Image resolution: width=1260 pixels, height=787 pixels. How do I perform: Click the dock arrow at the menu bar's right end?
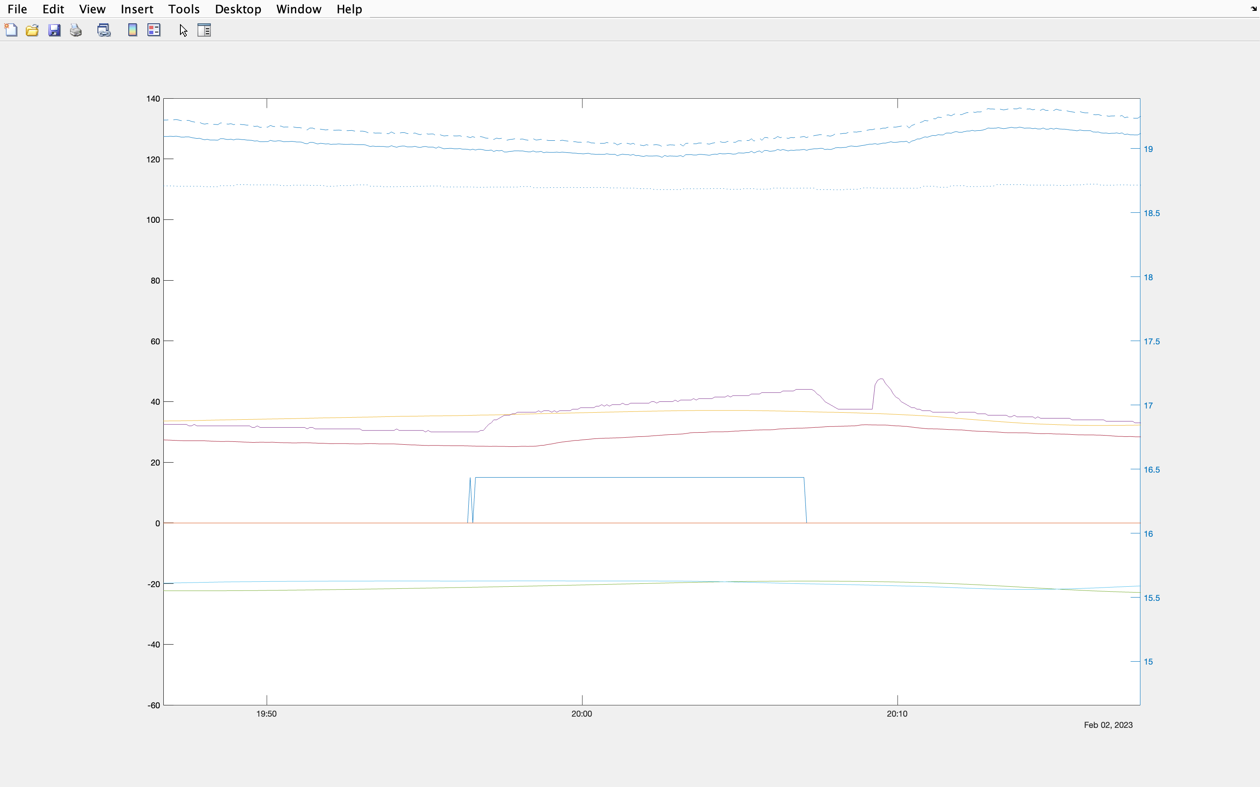tap(1253, 9)
